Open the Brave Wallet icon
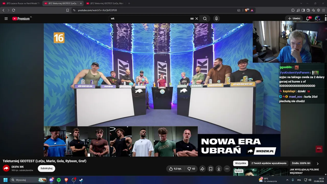Image resolution: width=327 pixels, height=184 pixels. (x=308, y=10)
